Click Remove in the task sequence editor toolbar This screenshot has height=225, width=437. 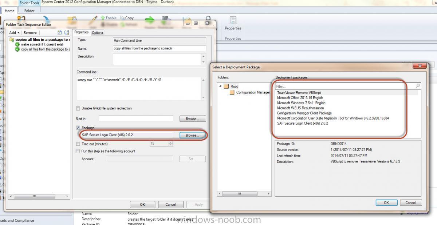[x=30, y=33]
